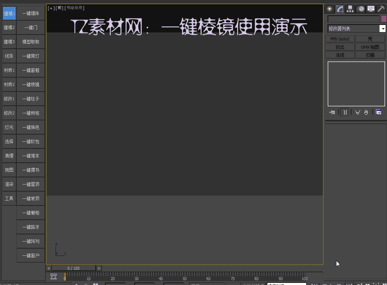Select the 修改2 category tab
This screenshot has height=285, width=387.
(x=9, y=113)
